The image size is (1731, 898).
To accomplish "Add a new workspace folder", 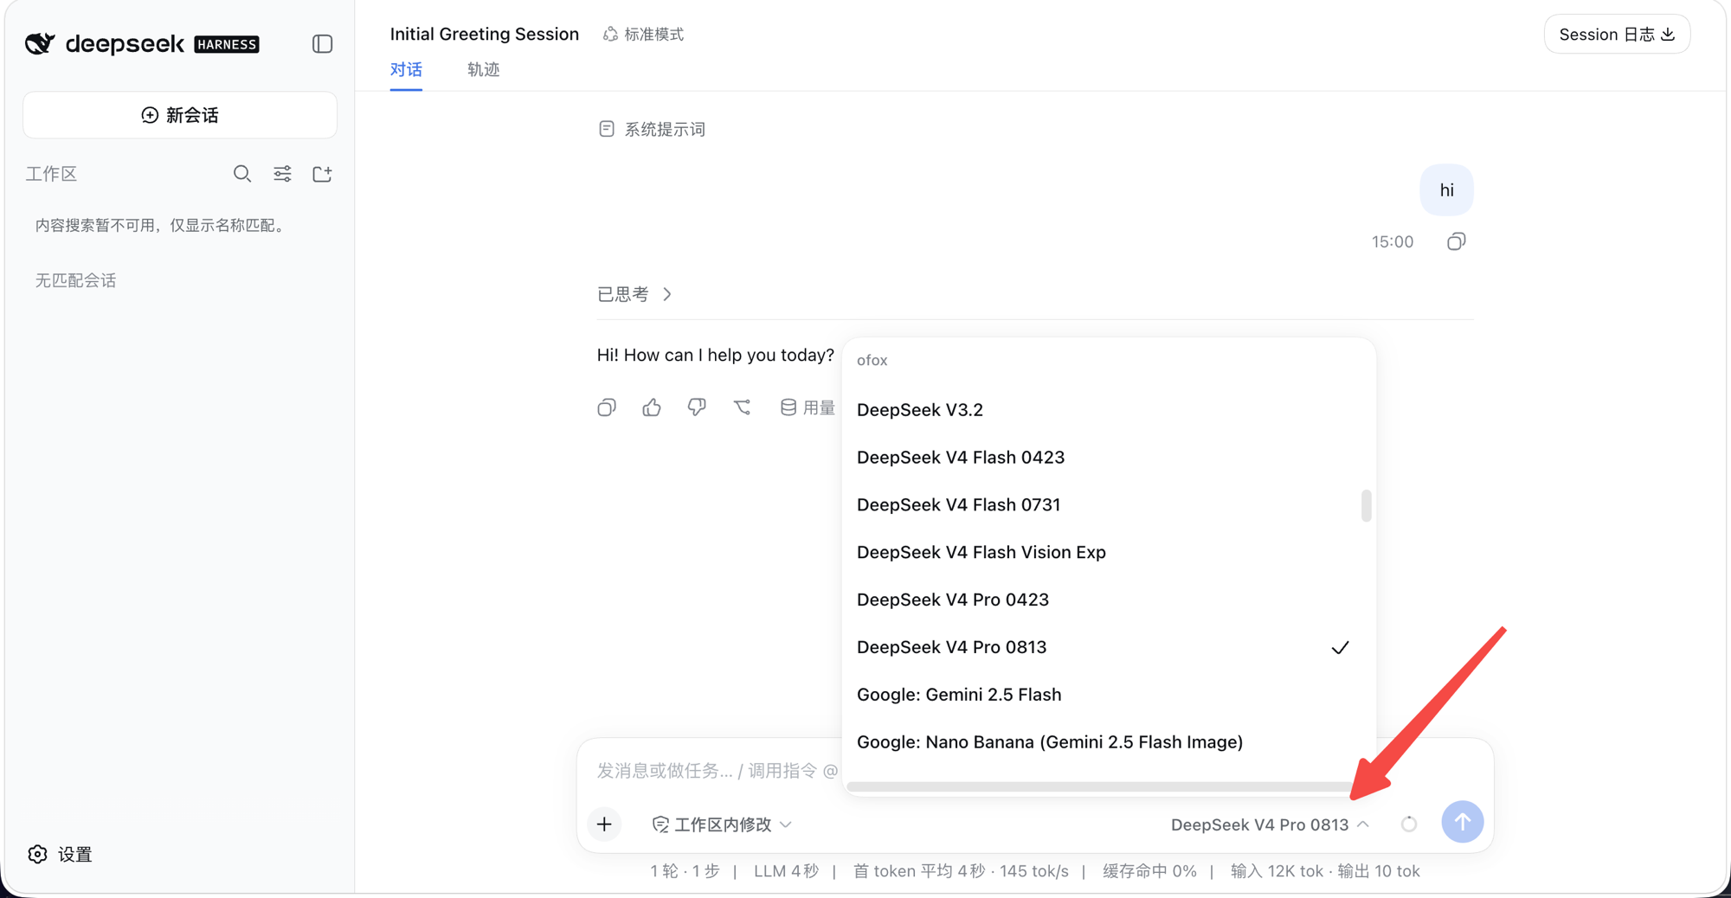I will [x=322, y=174].
